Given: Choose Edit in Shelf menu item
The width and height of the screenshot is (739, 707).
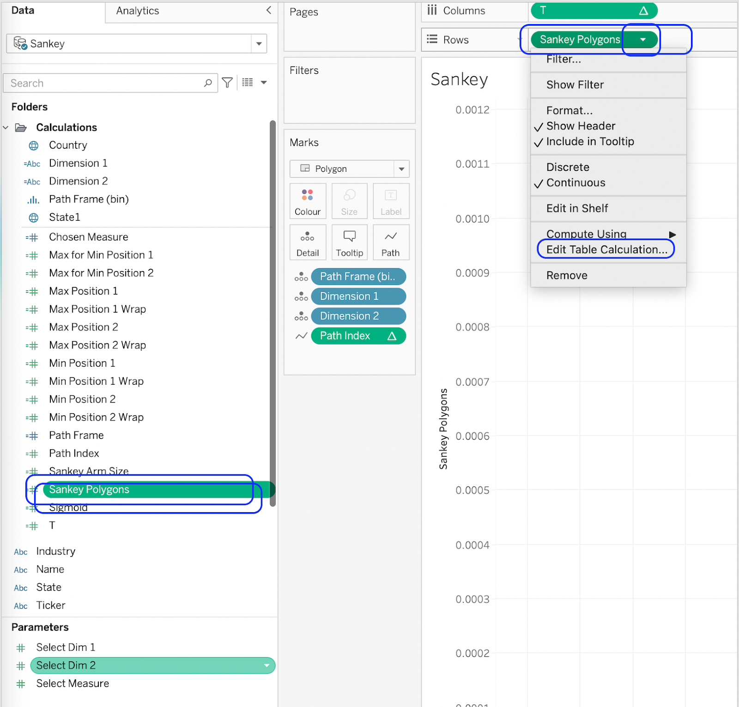Looking at the screenshot, I should coord(577,209).
